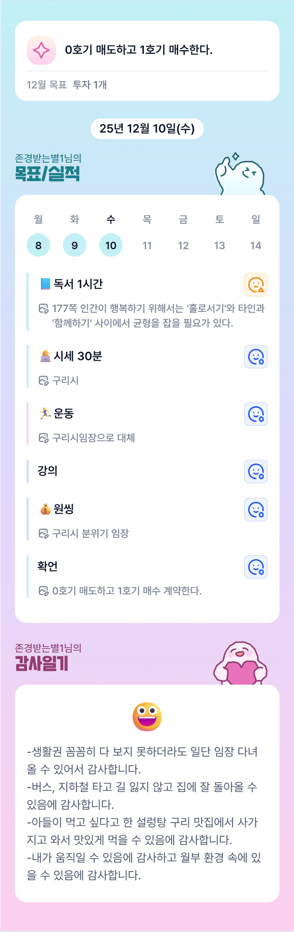Select Sunday the 14th in week calendar
Viewport: 294px width, 932px height.
[256, 245]
